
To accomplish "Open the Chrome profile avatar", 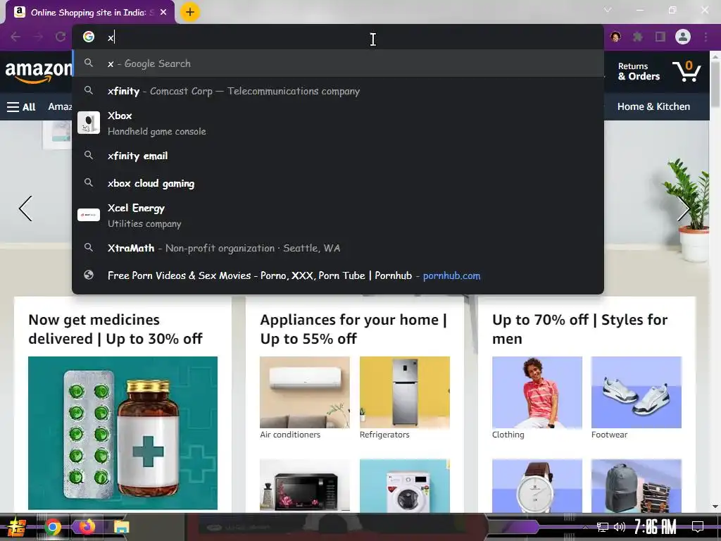I will 683,37.
